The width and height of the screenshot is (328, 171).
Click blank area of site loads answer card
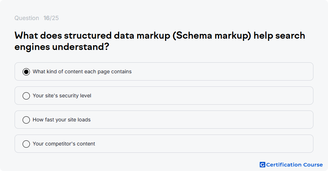click(x=201, y=120)
